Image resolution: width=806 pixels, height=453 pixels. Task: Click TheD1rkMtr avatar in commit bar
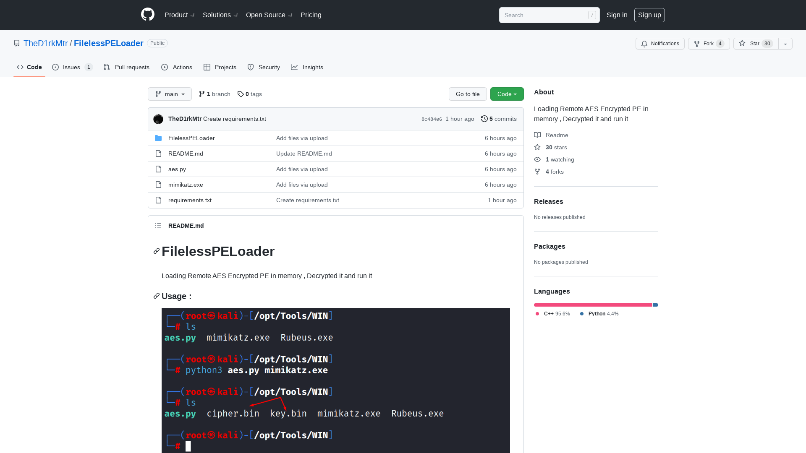pyautogui.click(x=158, y=119)
